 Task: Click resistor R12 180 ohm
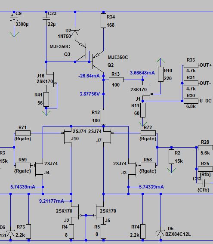coord(103,117)
